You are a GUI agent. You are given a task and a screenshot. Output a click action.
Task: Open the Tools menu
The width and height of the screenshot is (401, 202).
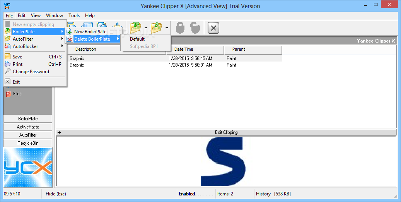[x=74, y=15]
